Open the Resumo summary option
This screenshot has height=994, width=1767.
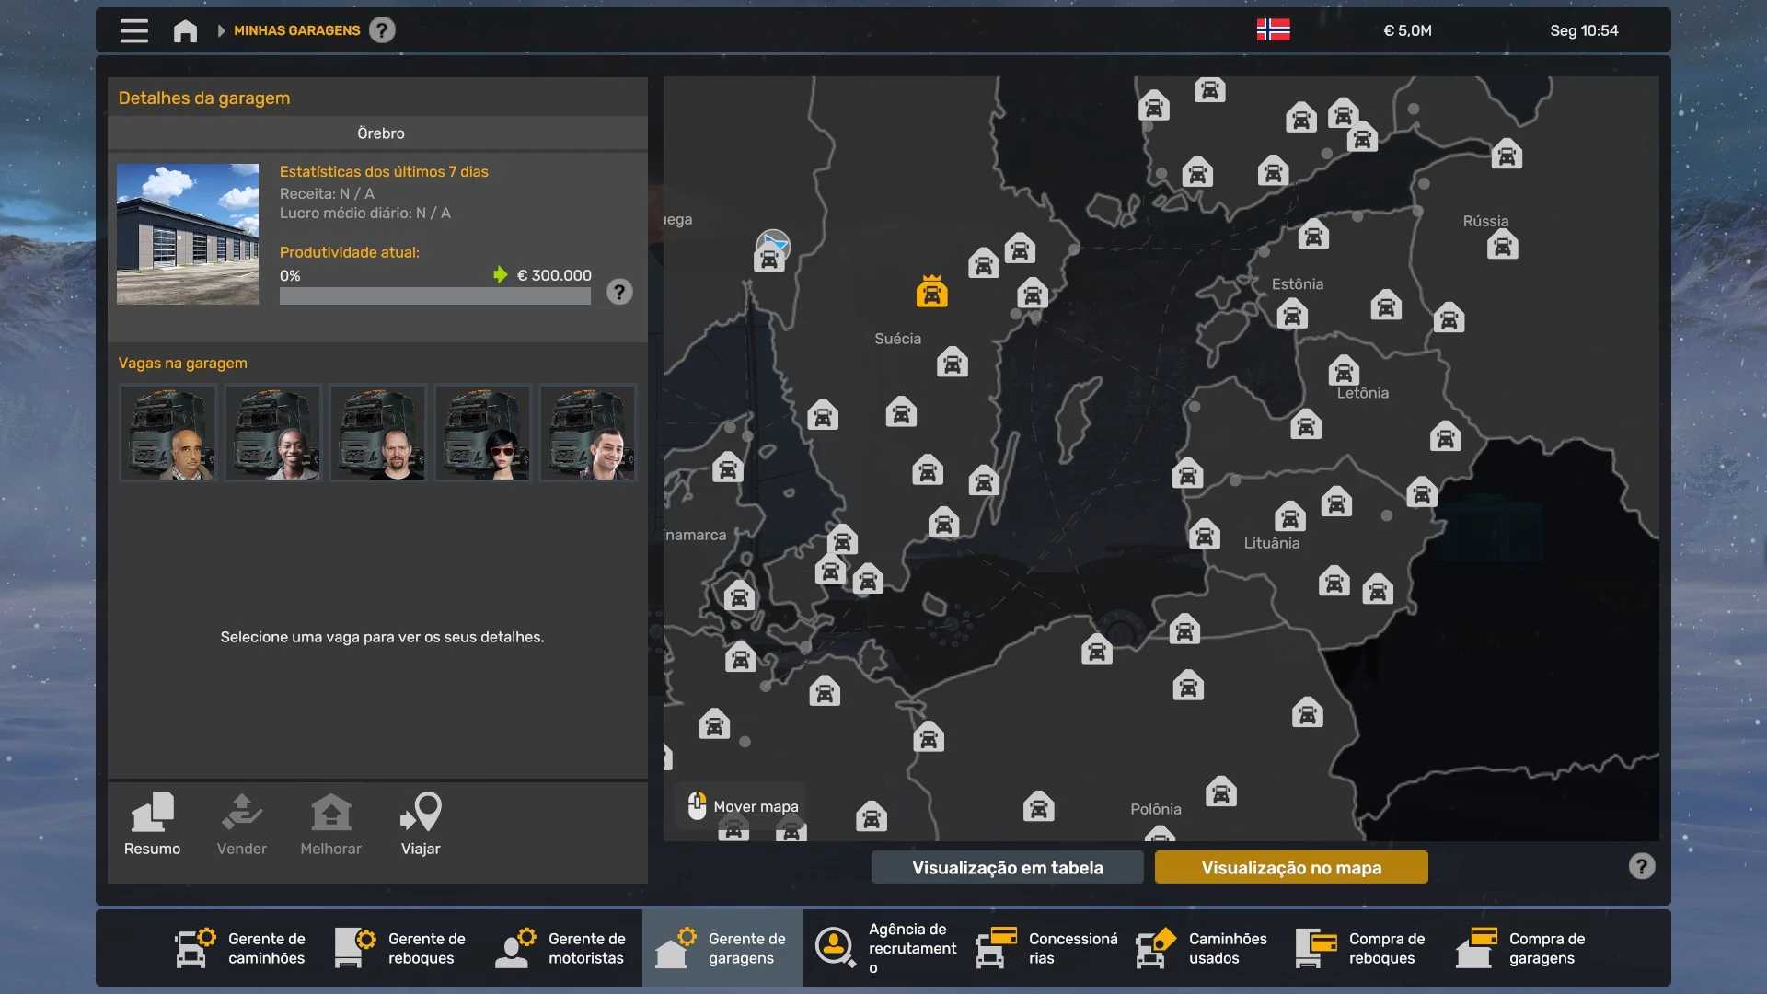tap(152, 824)
